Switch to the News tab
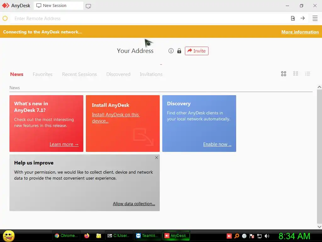This screenshot has width=322, height=242. [x=17, y=74]
